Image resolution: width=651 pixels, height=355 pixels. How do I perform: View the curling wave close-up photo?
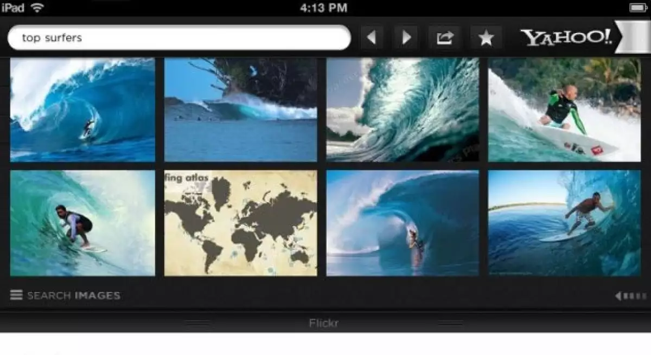click(x=402, y=110)
